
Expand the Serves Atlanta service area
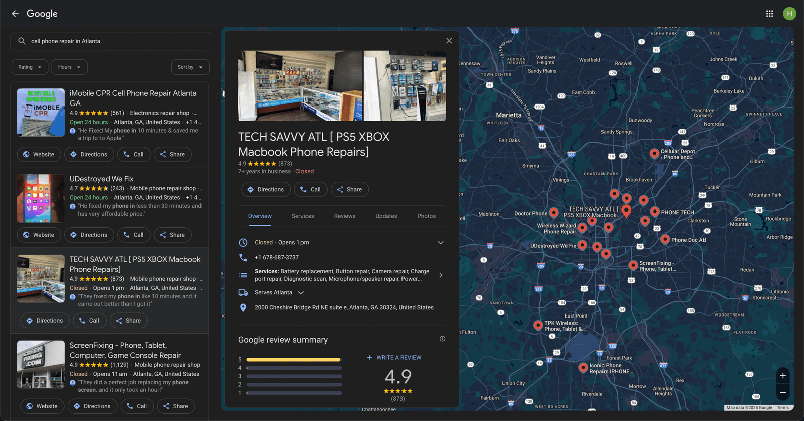[301, 293]
